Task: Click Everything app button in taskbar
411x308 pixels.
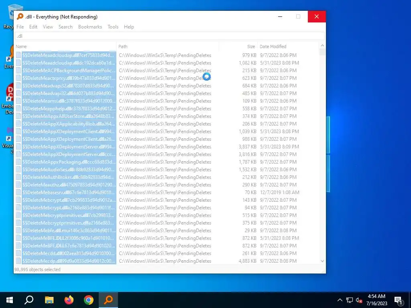Action: point(108,300)
